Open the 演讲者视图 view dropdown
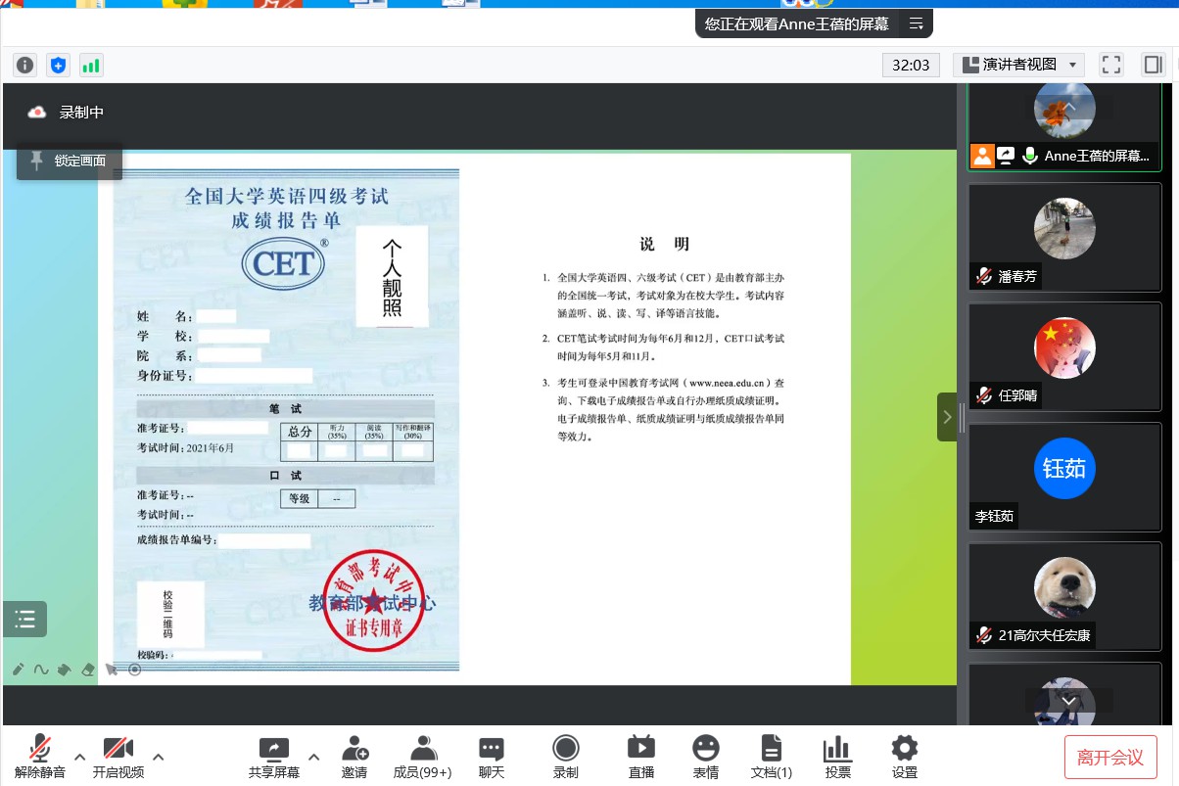The width and height of the screenshot is (1179, 786). point(1018,65)
